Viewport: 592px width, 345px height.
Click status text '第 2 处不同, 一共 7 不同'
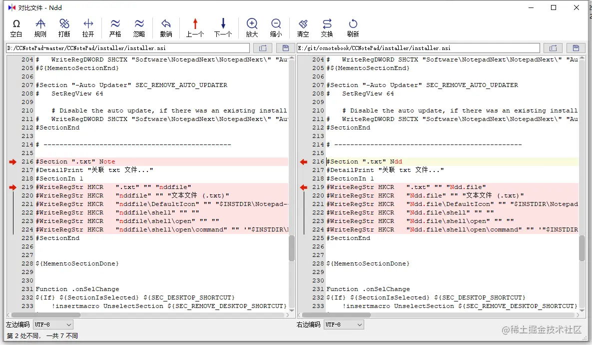pyautogui.click(x=42, y=335)
